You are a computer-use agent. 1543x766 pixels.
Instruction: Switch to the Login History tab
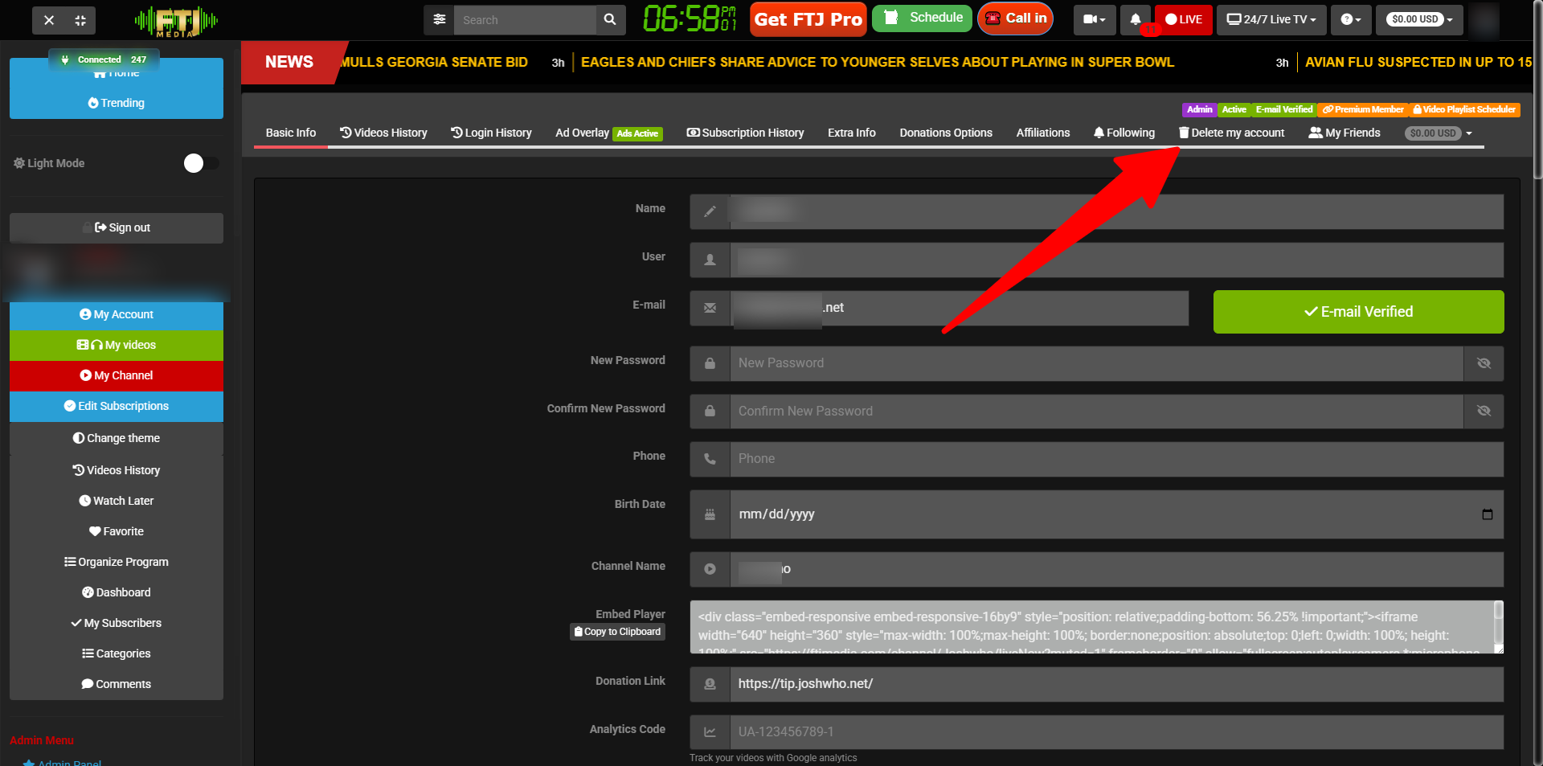tap(491, 133)
